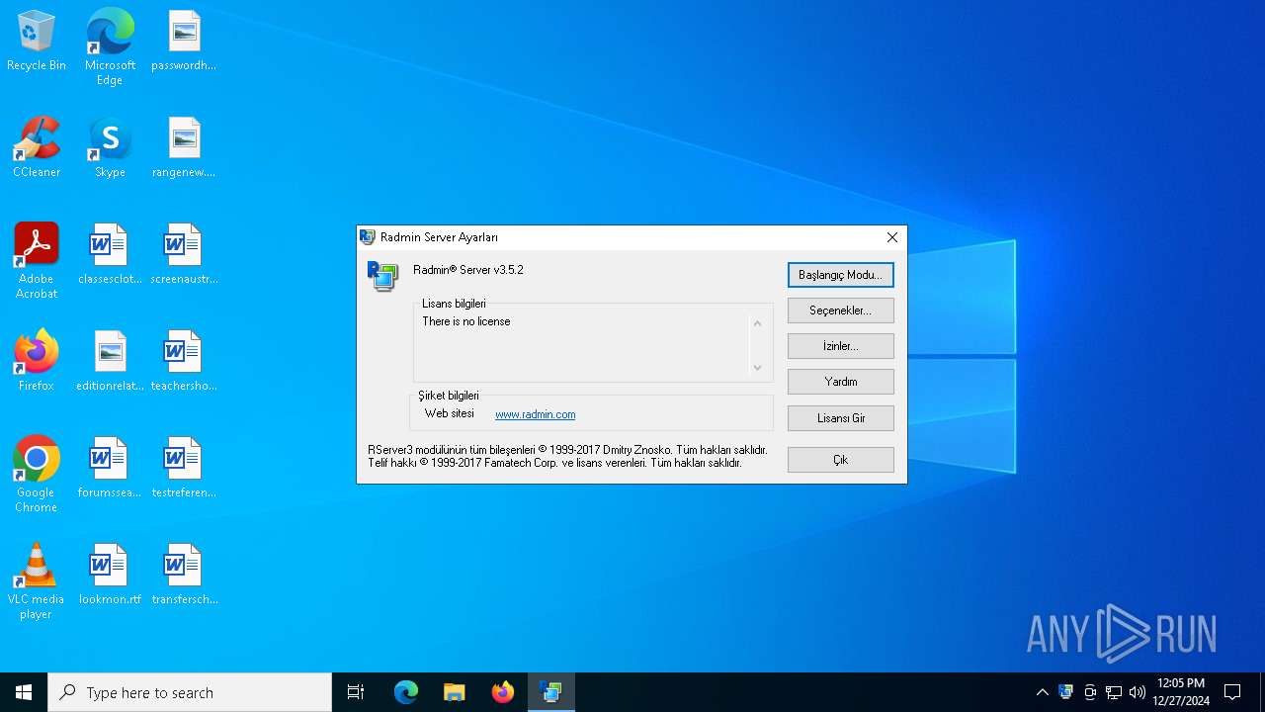Click the Radmin® Server v3.5.2 version text
Viewport: 1265px width, 712px height.
pos(468,270)
